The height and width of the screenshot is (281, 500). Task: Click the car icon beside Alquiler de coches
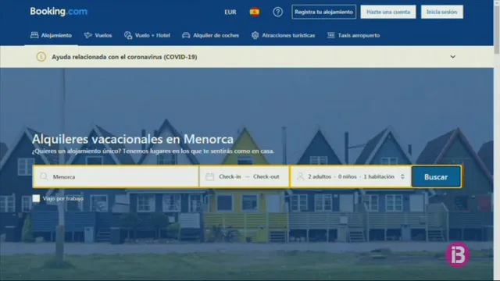point(186,35)
